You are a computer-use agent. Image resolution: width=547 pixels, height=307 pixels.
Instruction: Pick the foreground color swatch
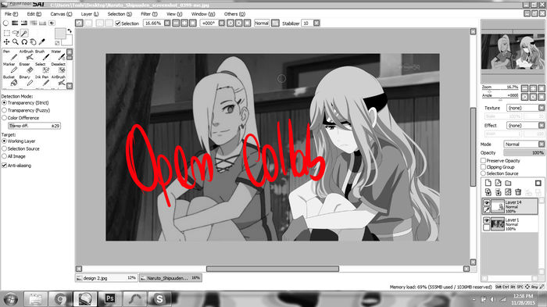click(60, 34)
